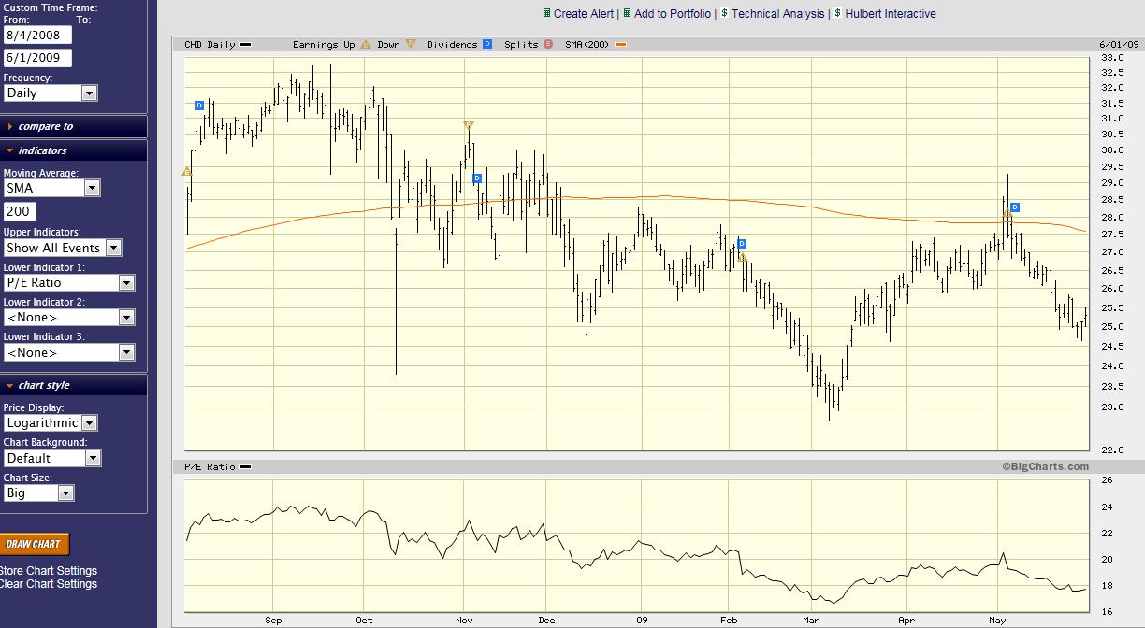
Task: Click the Earnings Up triangle in legend
Action: (x=366, y=44)
